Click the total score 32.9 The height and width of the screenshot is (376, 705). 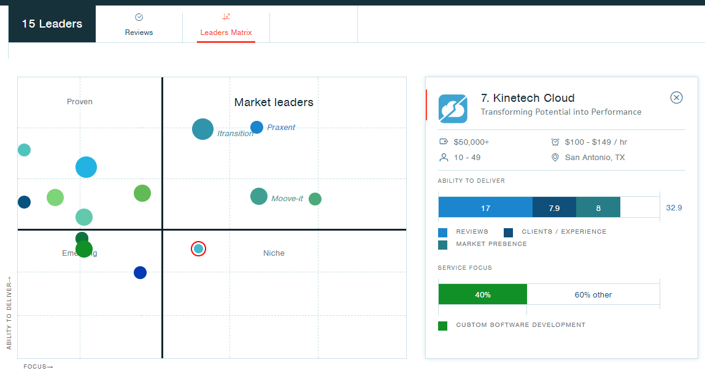674,207
